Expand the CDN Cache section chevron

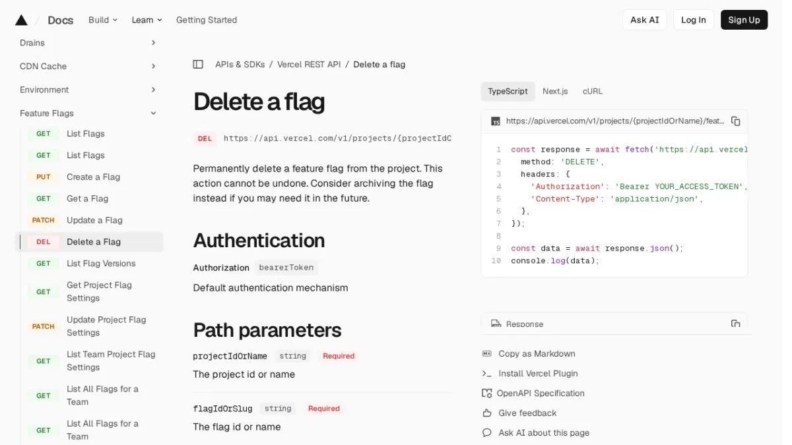point(153,67)
